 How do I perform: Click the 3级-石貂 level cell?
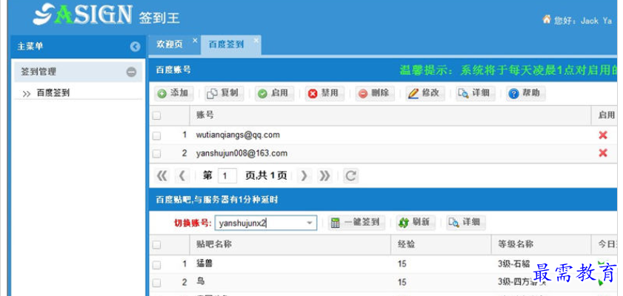(514, 263)
